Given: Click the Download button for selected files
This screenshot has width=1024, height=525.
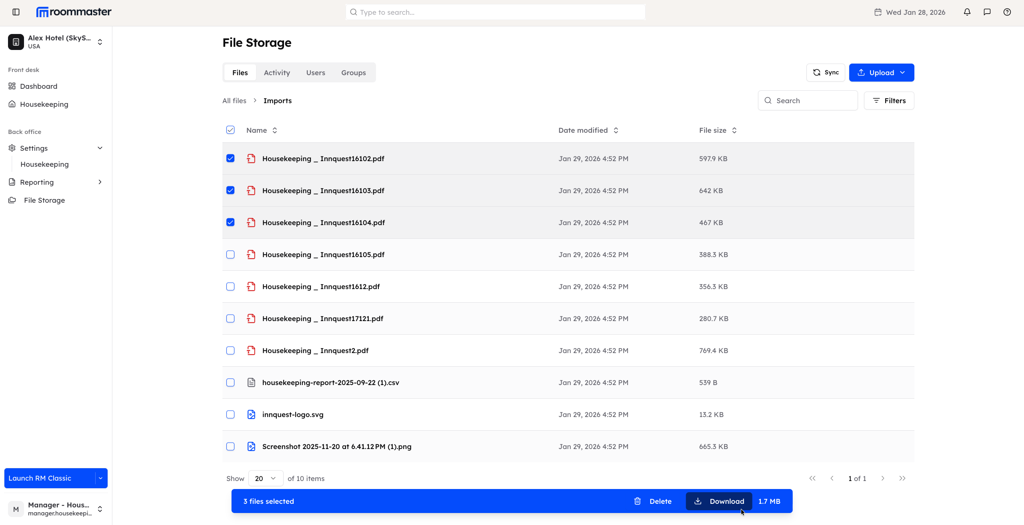Looking at the screenshot, I should [x=719, y=501].
